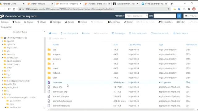
Task: Click Desmarcar tudo
Action: 160,33
